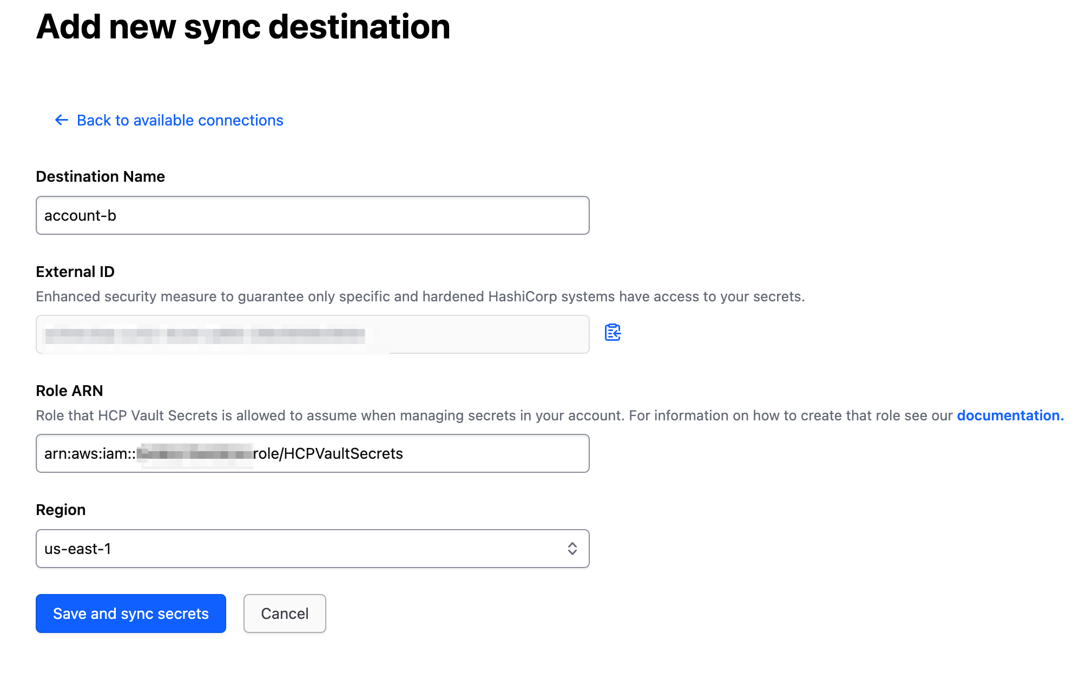Click role/HCPVaultSecrets text in Role ARN field

point(328,453)
